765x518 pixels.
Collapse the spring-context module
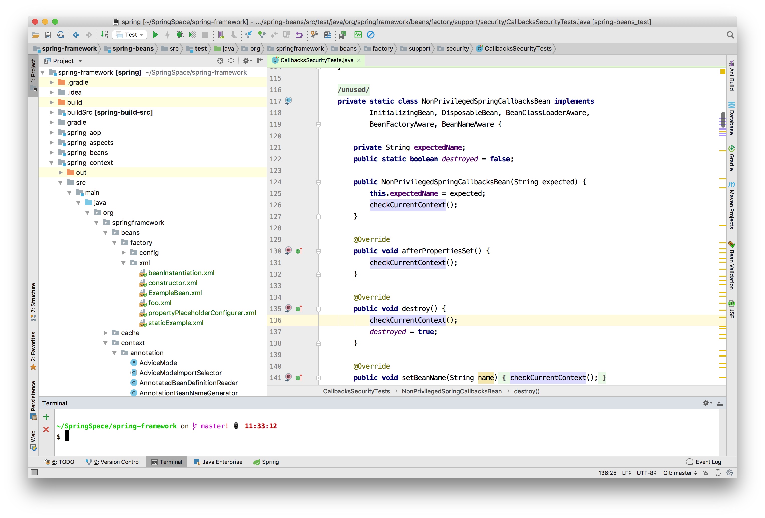(51, 163)
